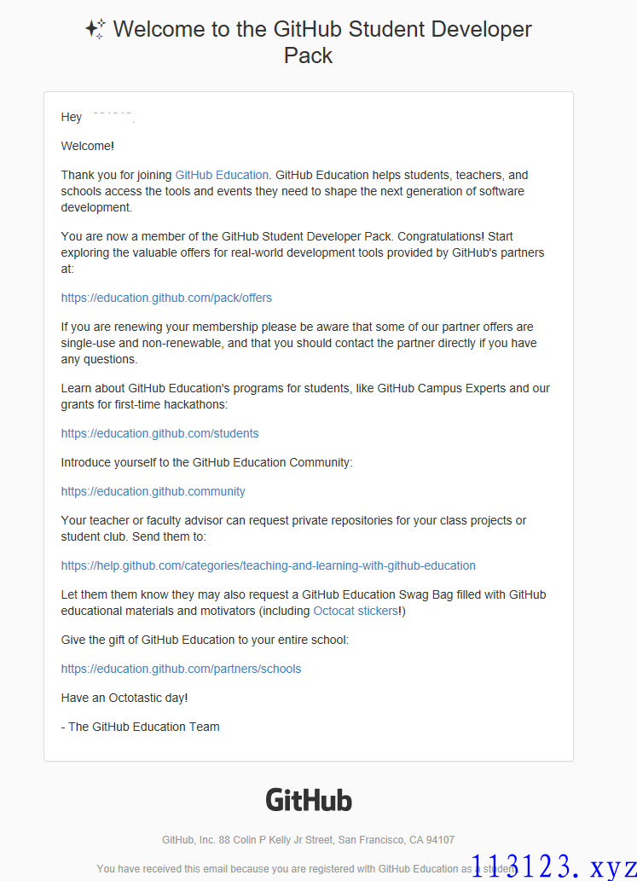Click the You have received this email footer notice

point(306,869)
